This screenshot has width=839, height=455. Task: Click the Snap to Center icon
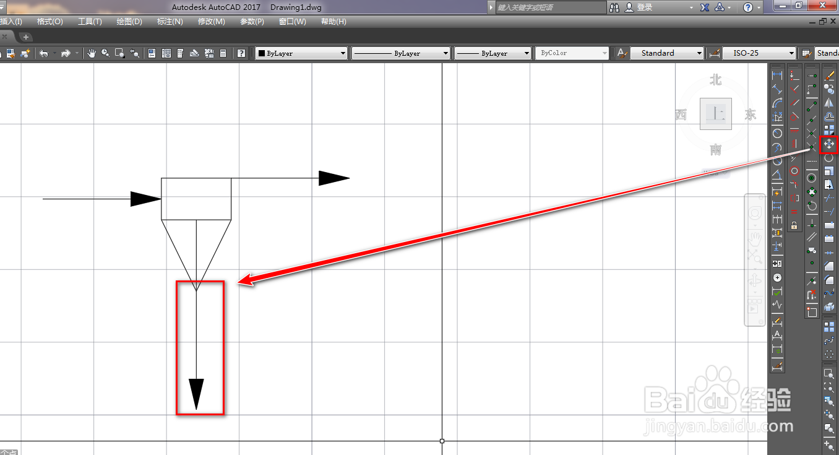point(812,178)
